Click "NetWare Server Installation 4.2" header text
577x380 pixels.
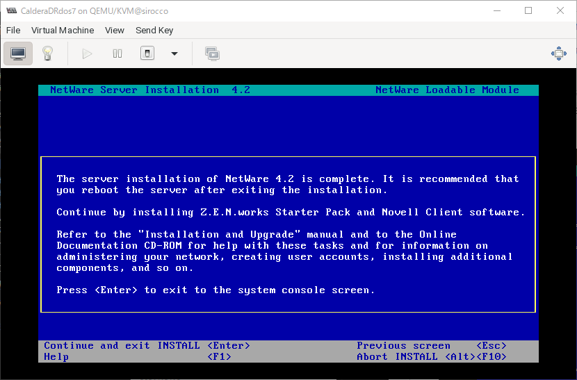click(150, 90)
